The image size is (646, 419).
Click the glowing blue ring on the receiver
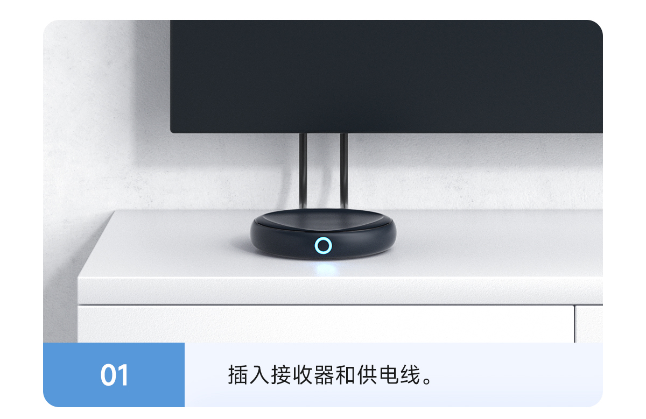click(x=323, y=246)
